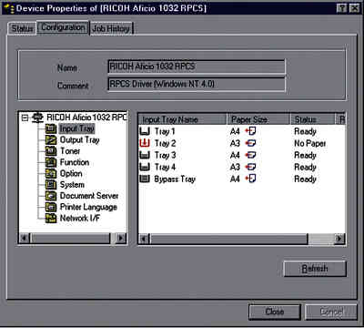This screenshot has height=328, width=364.
Task: Select Function in the tree
Action: click(75, 162)
